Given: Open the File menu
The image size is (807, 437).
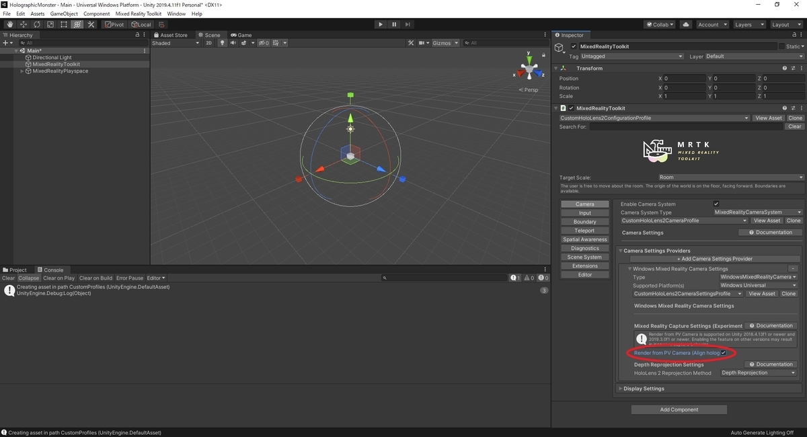Looking at the screenshot, I should (x=7, y=13).
